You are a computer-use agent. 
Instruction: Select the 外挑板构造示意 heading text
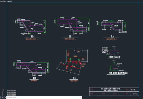pyautogui.click(x=114, y=57)
